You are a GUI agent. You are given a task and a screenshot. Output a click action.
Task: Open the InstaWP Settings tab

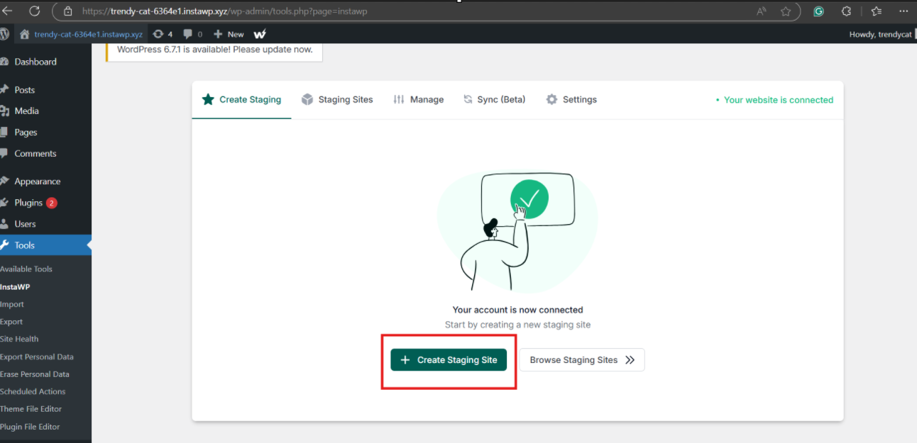(x=571, y=99)
